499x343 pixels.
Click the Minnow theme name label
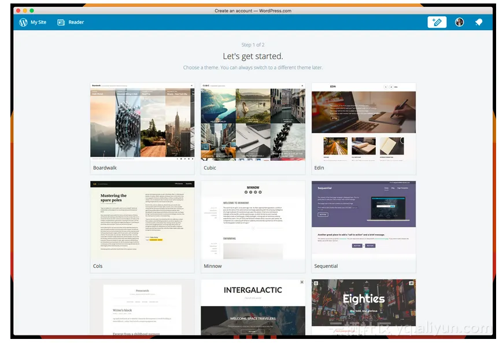213,266
